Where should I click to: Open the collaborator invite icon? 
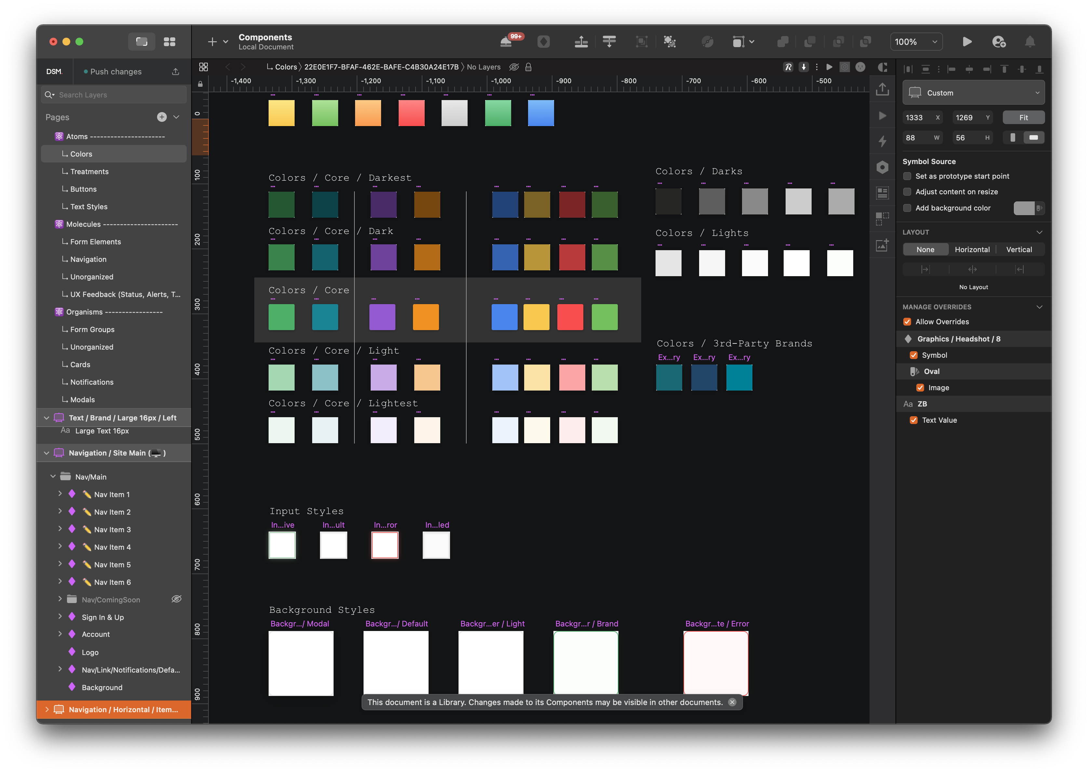point(999,42)
